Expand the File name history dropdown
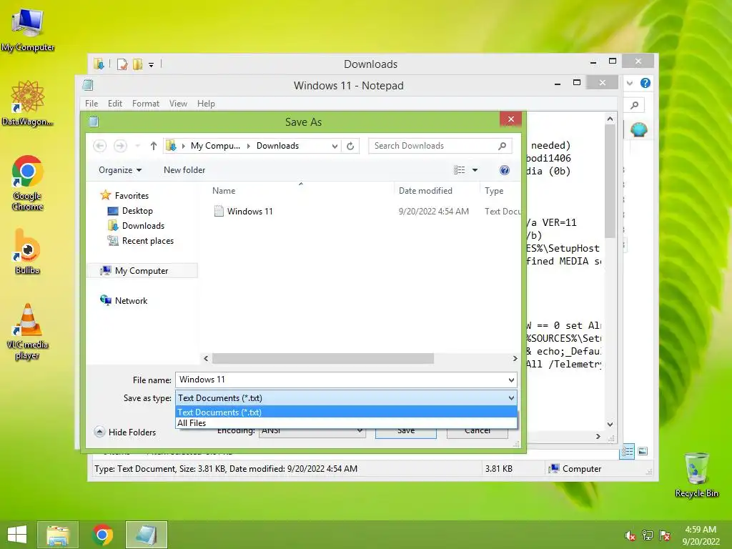The width and height of the screenshot is (732, 549). (x=511, y=380)
